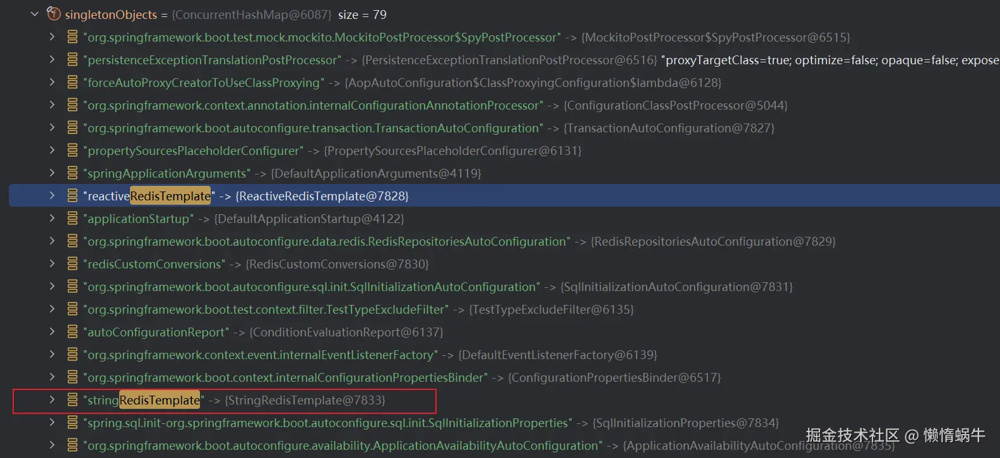Expand TransactionAutoConfiguration entry
This screenshot has width=1000, height=458.
(52, 127)
